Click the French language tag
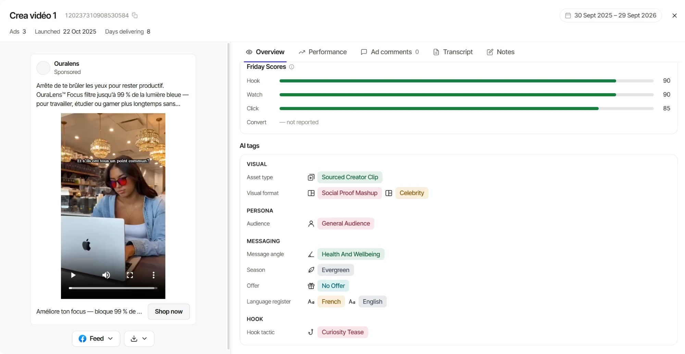Screen dimensions: 685x354 [x=331, y=302]
